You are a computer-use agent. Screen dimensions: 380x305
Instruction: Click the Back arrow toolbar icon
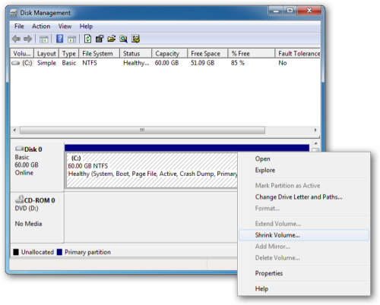point(16,39)
